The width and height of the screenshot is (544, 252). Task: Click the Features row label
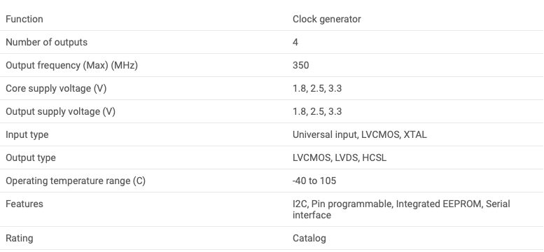click(x=25, y=204)
